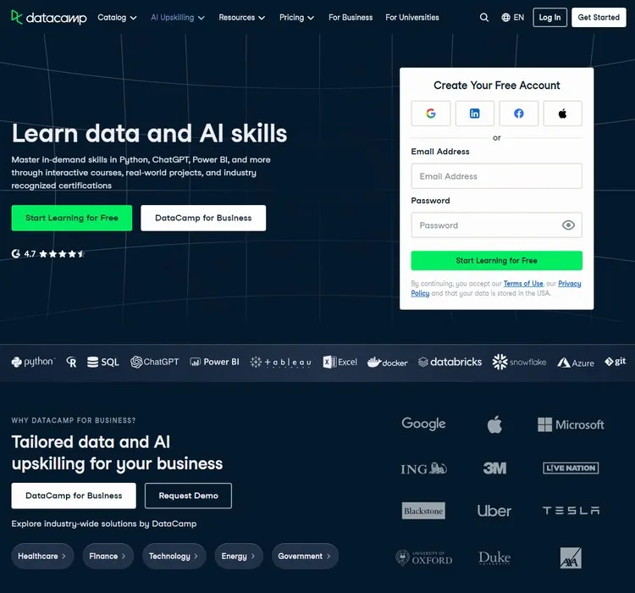Focus the Password input field
The image size is (635, 593).
pyautogui.click(x=496, y=225)
